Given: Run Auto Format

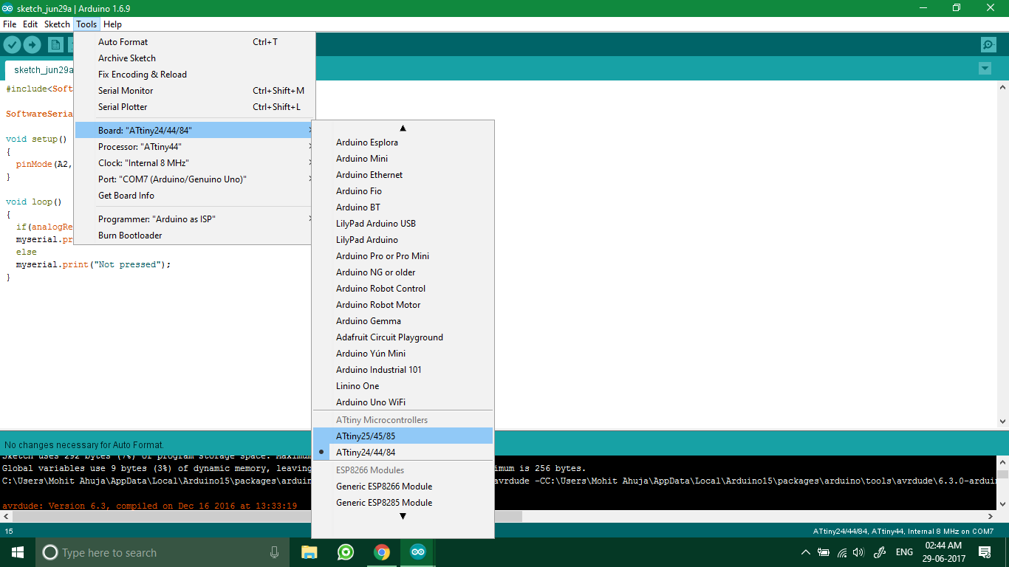Looking at the screenshot, I should pos(195,42).
